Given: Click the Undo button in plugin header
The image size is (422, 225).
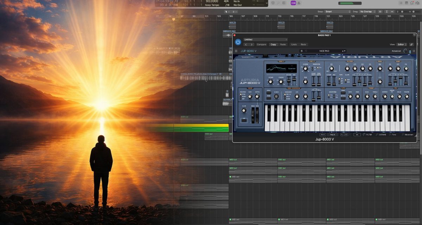Looking at the screenshot, I should click(x=294, y=44).
